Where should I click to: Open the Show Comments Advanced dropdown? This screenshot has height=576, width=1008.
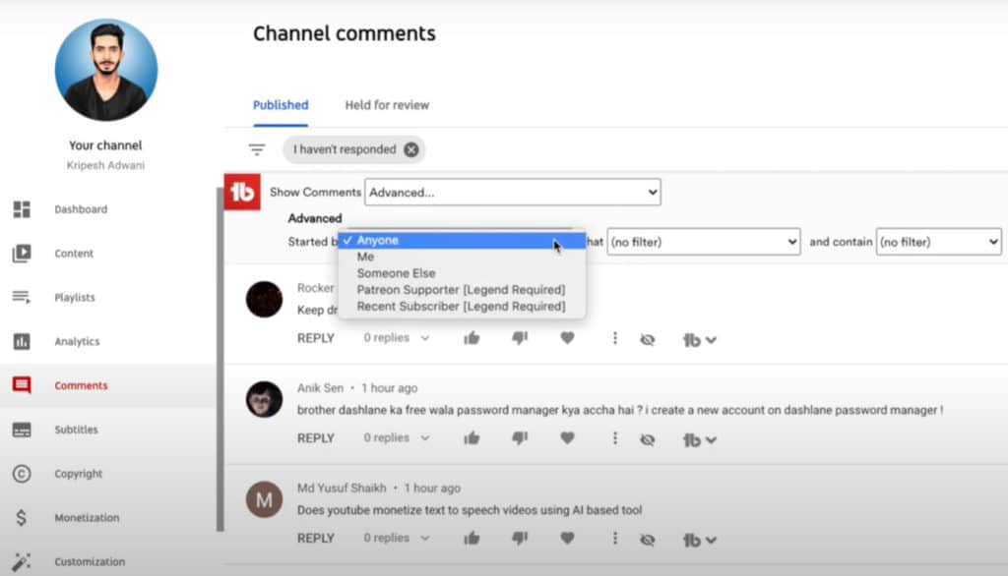(512, 193)
